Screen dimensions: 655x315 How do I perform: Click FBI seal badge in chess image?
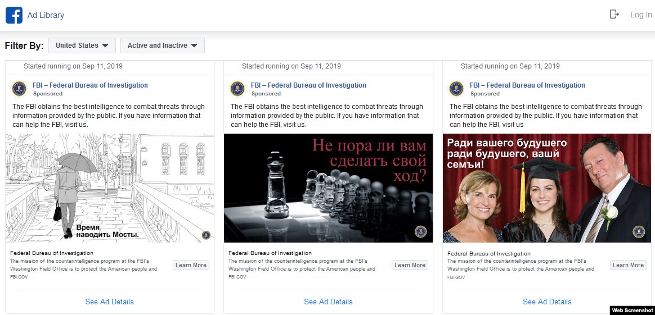[420, 232]
